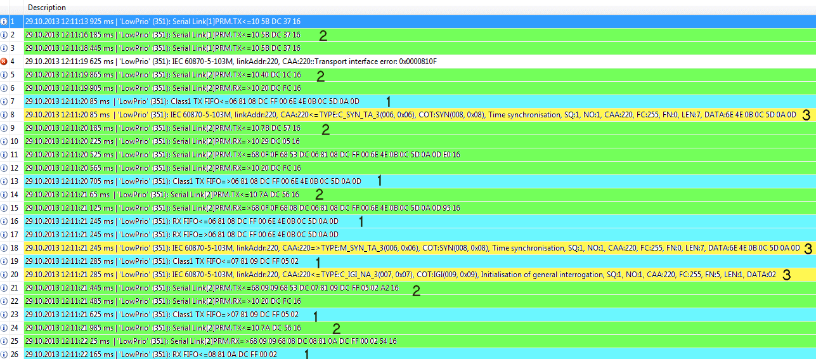Viewport: 816px width, 359px height.
Task: Click the info icon of row 15
Action: pos(4,208)
